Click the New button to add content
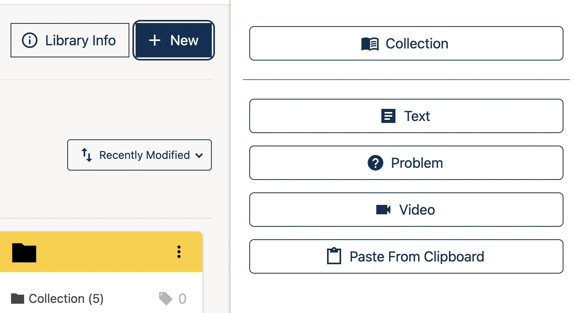The height and width of the screenshot is (313, 574). (x=173, y=40)
